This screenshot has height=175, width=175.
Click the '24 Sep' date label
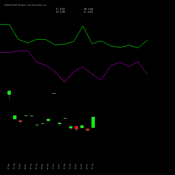pyautogui.click(x=92, y=167)
